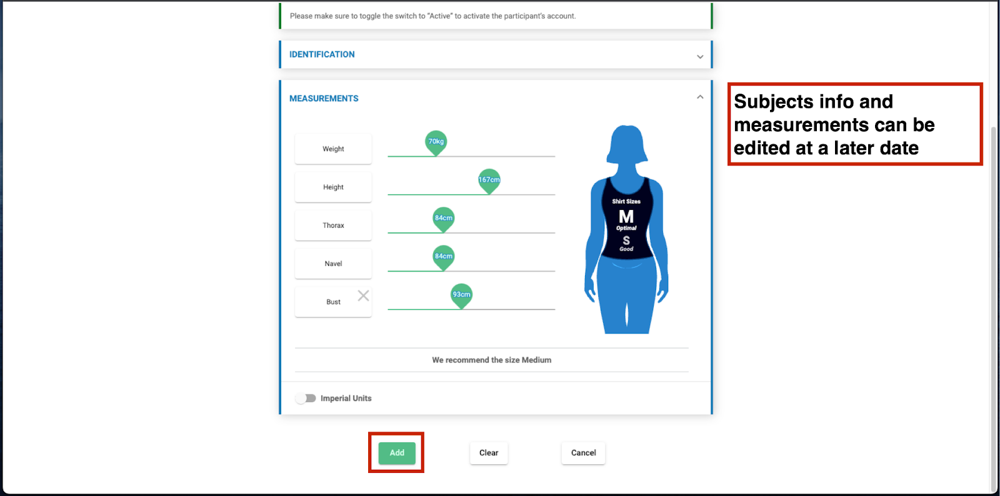Click the 'We recommend the size Medium' text
1000x496 pixels.
coord(492,360)
